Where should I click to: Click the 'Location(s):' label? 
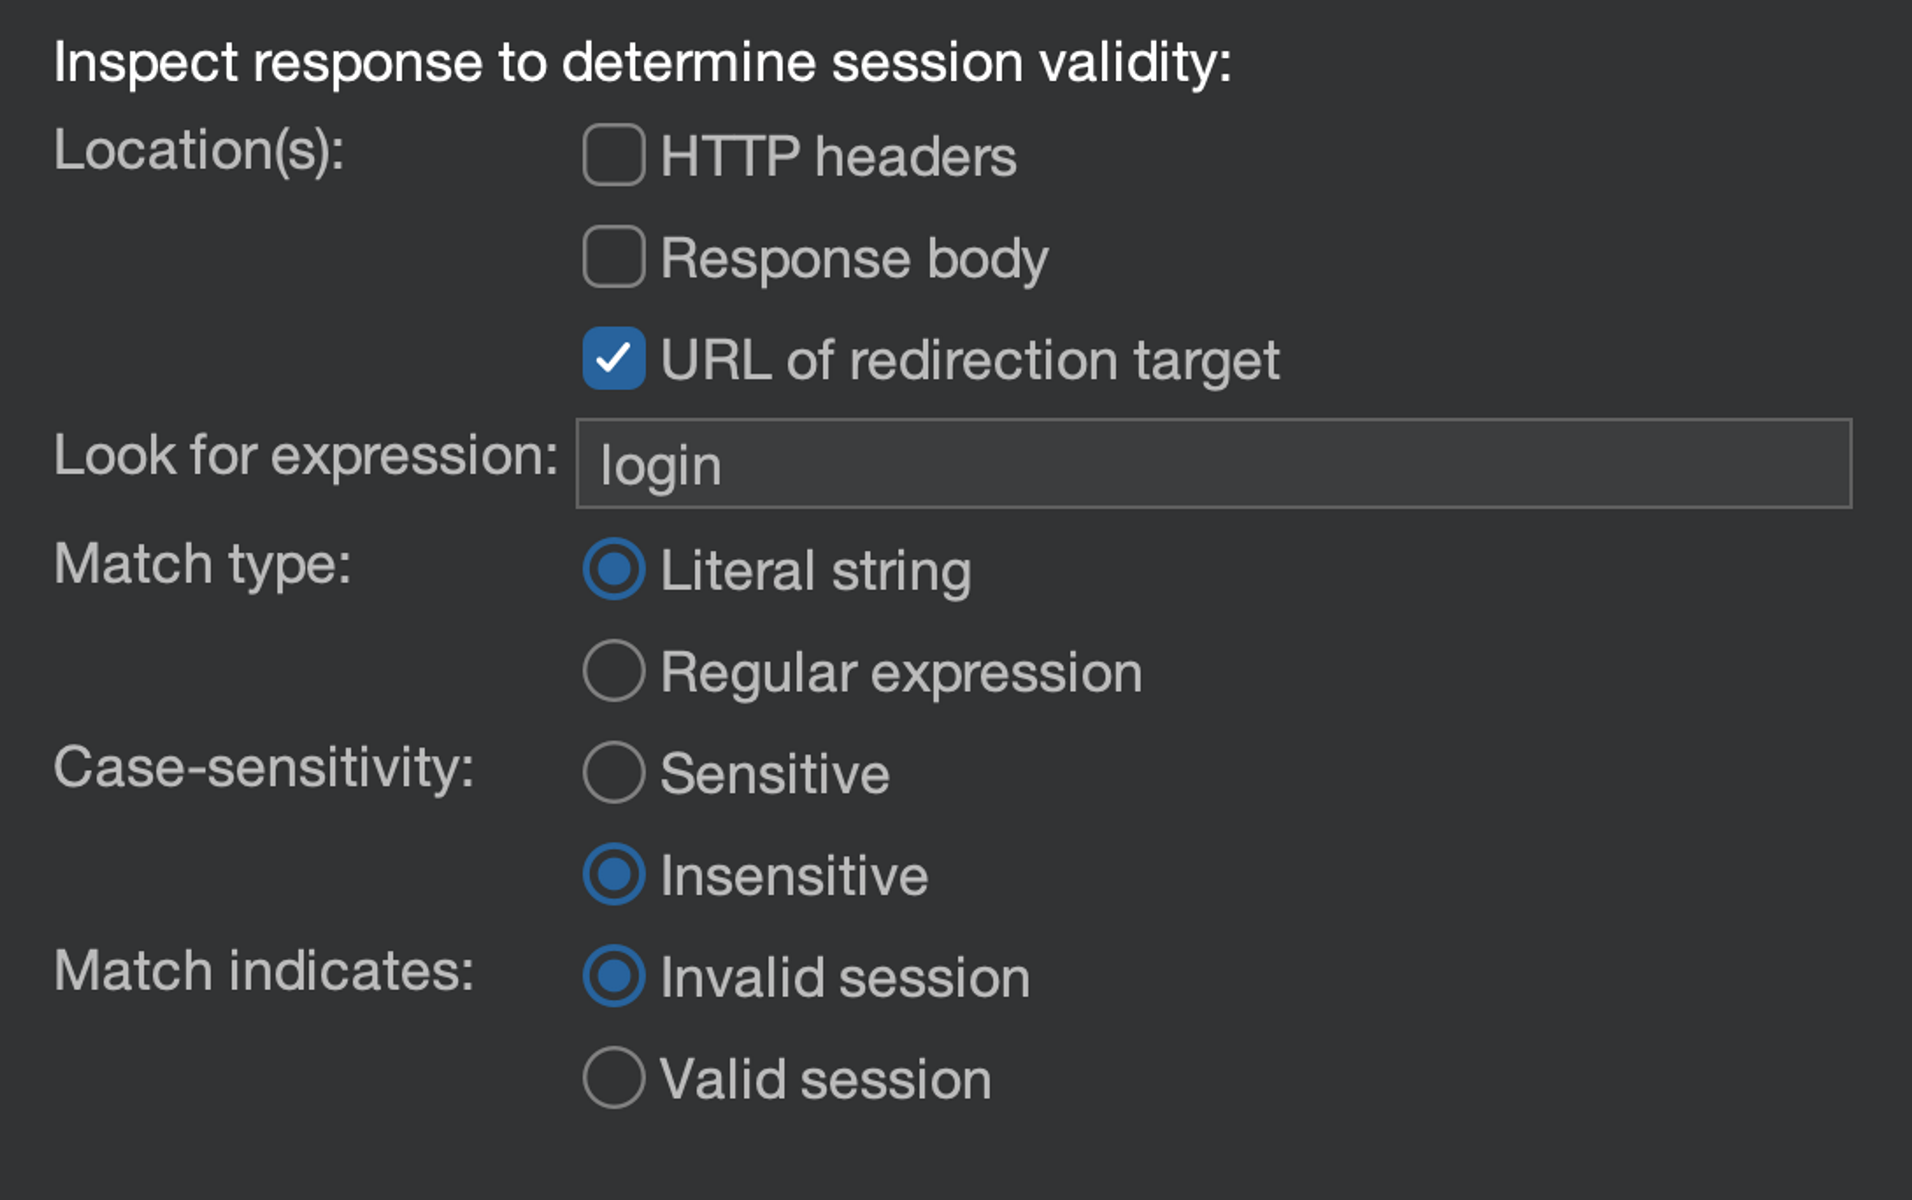199,150
